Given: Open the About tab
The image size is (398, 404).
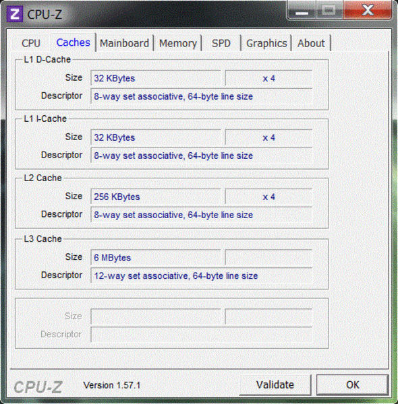Looking at the screenshot, I should tap(311, 43).
